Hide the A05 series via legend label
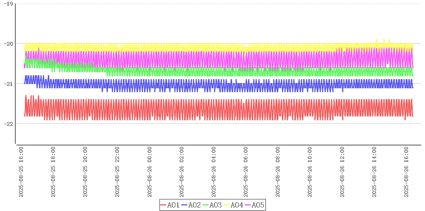This screenshot has width=425, height=211. tap(258, 205)
